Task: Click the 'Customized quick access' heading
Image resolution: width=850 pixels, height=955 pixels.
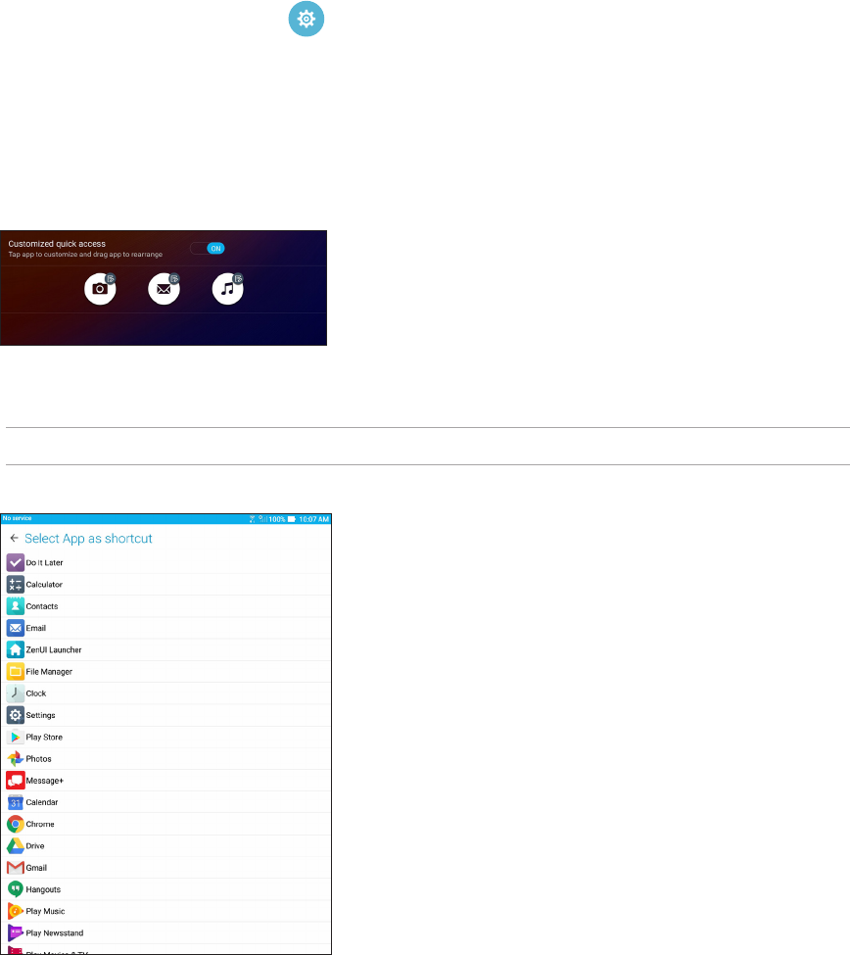Action: [x=57, y=244]
